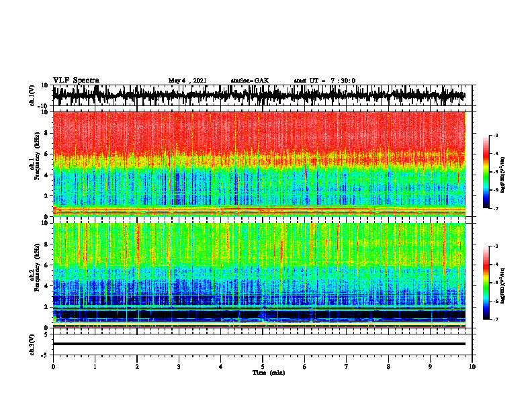Click the 6 kHz tick on ch.2 frequency axis
The image size is (532, 411).
[46, 265]
